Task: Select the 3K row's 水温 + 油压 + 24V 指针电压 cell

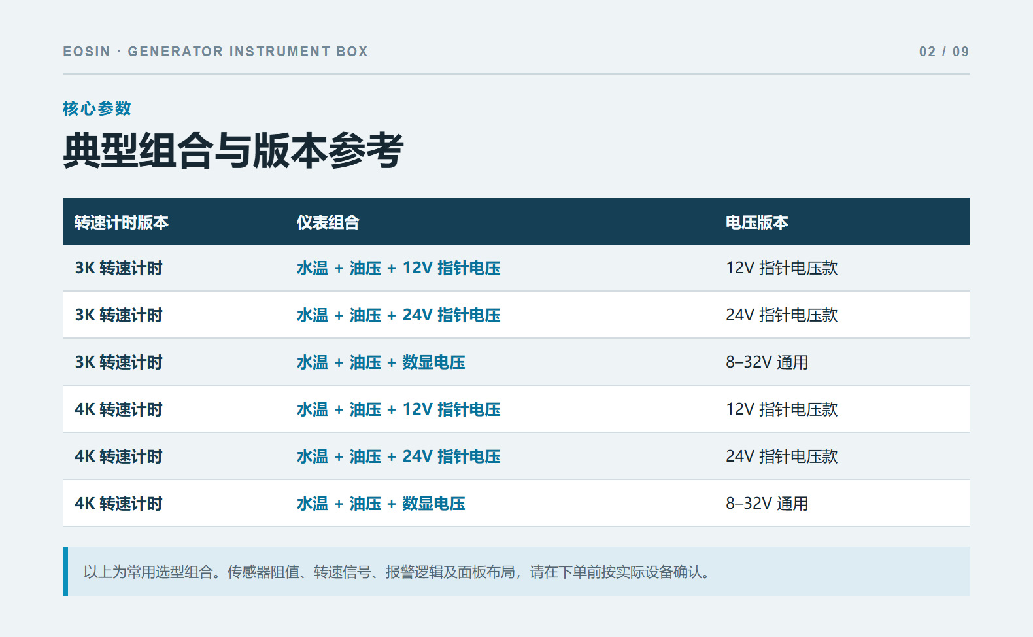Action: pos(399,315)
